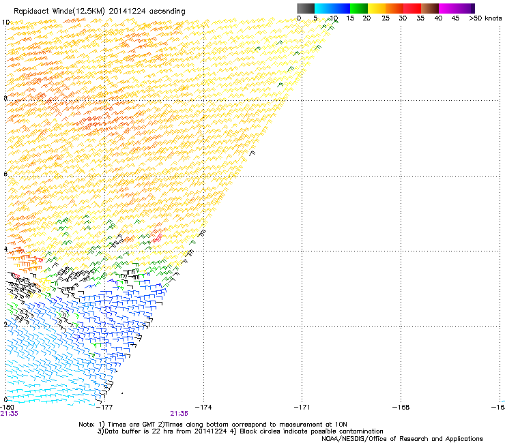Click the 'NOAA/NESDIS/Office of Research and Applications' credit
The image size is (505, 443).
click(x=402, y=439)
